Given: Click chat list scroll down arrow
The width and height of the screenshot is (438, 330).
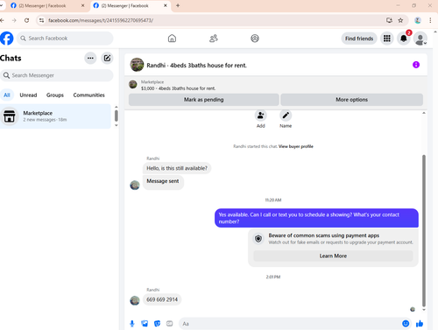Looking at the screenshot, I should pyautogui.click(x=116, y=125).
